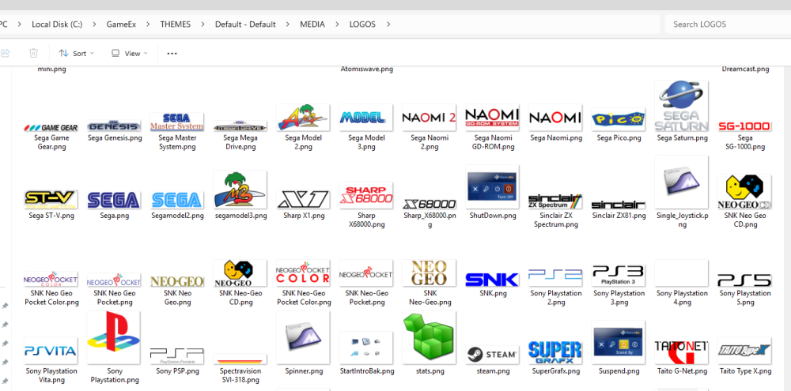Go to GameEx folder in address bar

pos(121,24)
